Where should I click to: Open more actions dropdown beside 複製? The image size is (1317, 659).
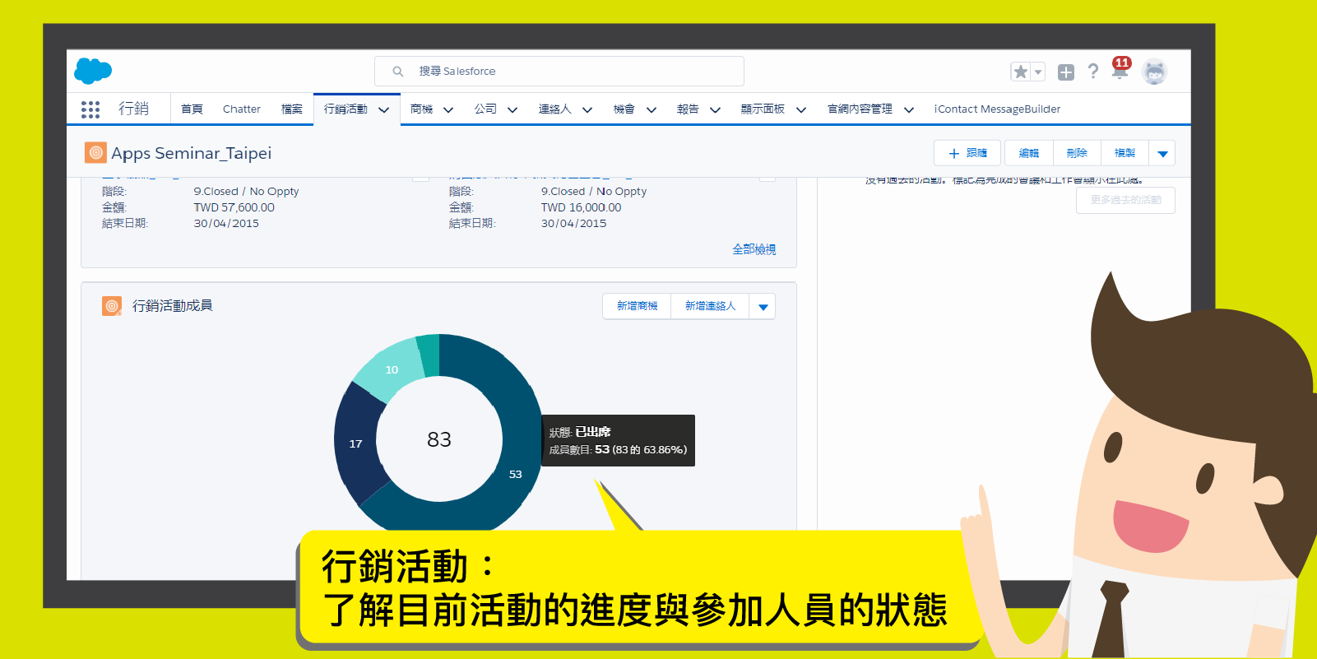point(1162,154)
